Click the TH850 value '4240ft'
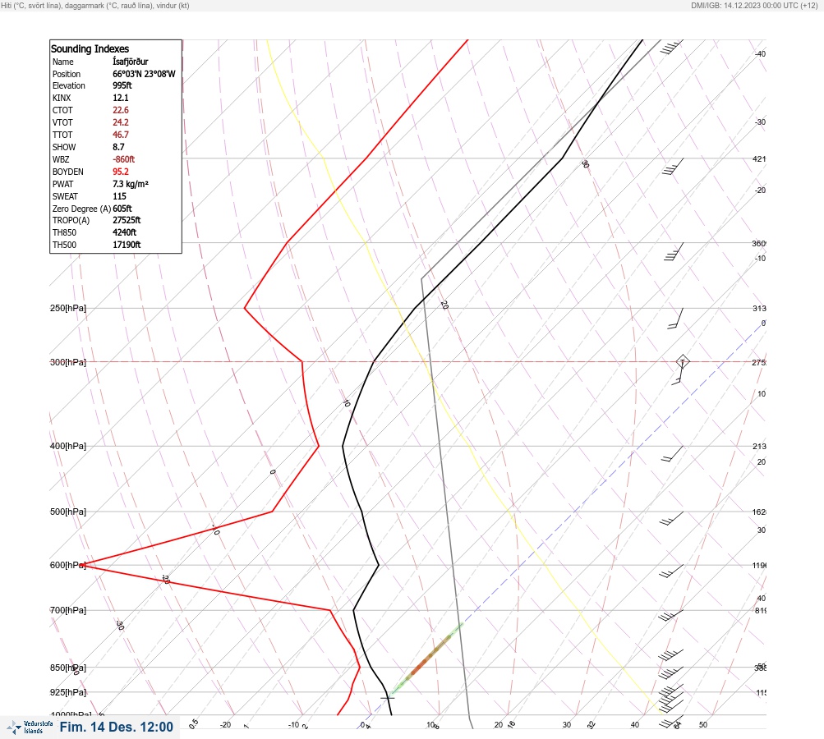824x739 pixels. click(x=125, y=232)
